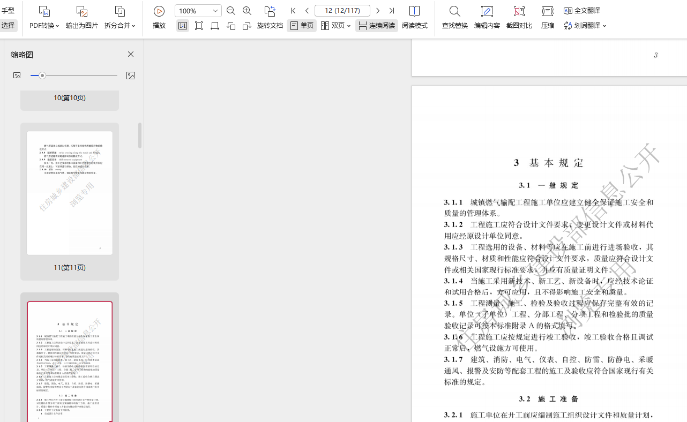Viewport: 687px width, 422px height.
Task: Switch to 双页 two-page view
Action: 332,26
